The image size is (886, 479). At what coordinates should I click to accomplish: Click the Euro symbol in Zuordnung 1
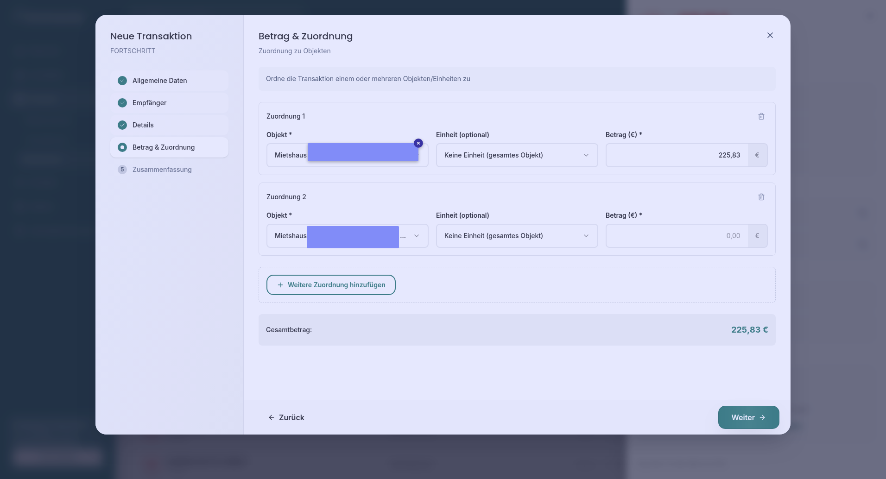[757, 155]
